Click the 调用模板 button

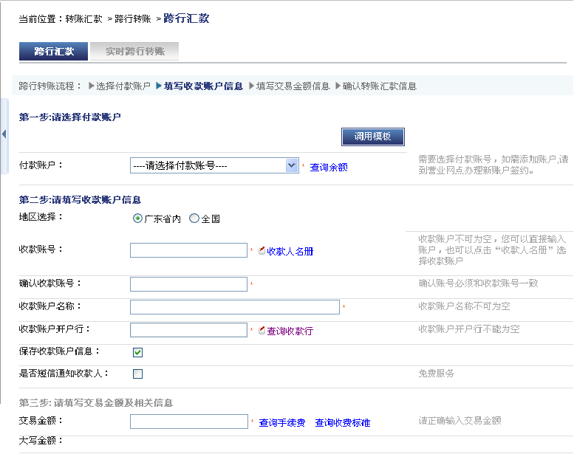tap(372, 137)
